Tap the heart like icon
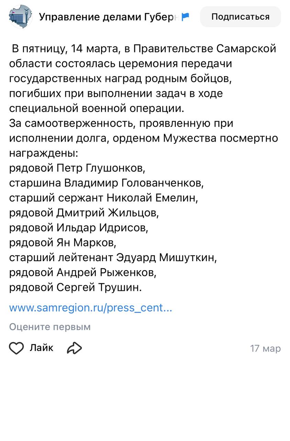This screenshot has width=290, height=441. pyautogui.click(x=16, y=348)
